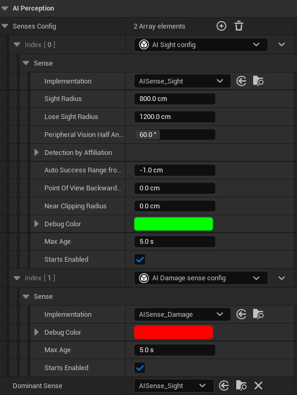Viewport: 297px width, 395px height.
Task: Edit the Sight Radius 800.0 cm field
Action: 175,99
